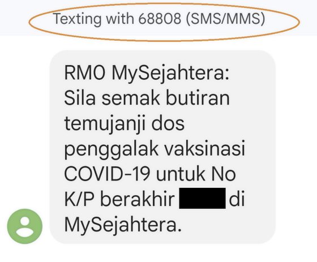Select the 'RMO MySejahtera:' message heading

pyautogui.click(x=147, y=74)
